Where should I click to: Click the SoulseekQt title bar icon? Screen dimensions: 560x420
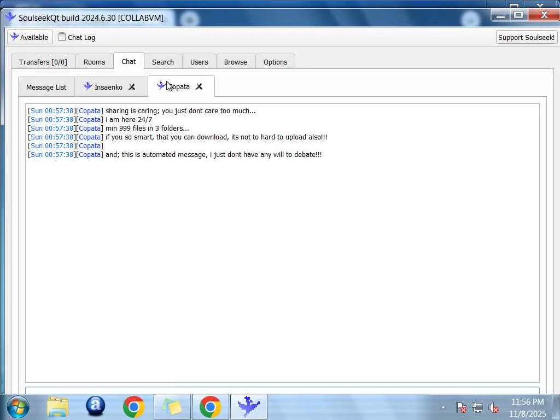point(10,17)
